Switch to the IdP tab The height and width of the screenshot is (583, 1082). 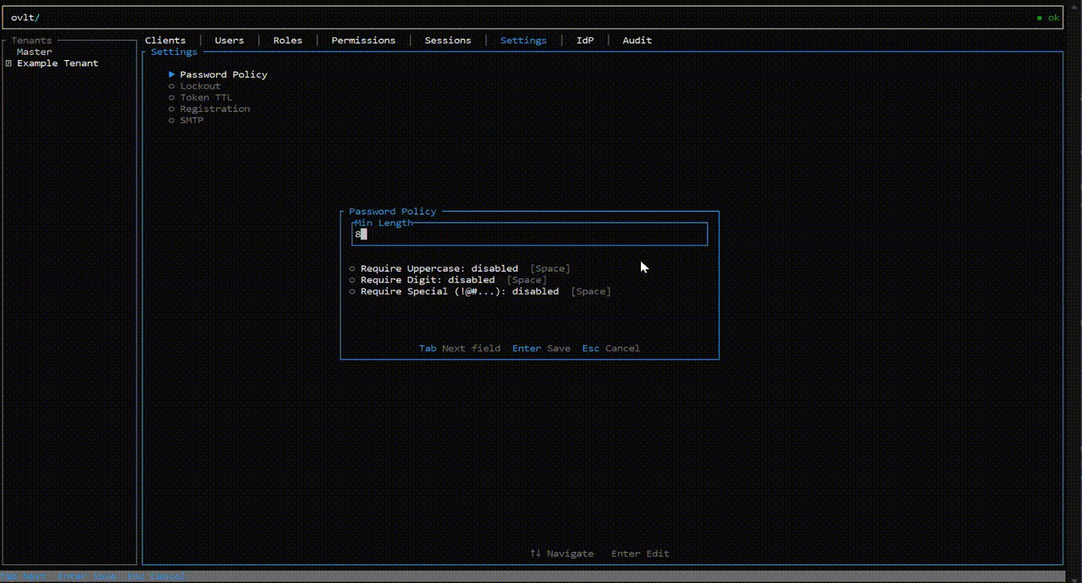tap(585, 40)
